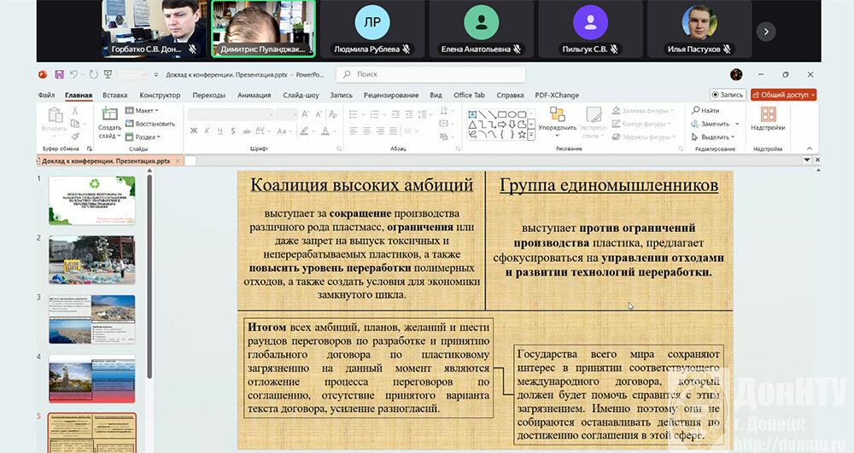Open the Вставка ribbon tab
This screenshot has height=453, width=854.
114,96
